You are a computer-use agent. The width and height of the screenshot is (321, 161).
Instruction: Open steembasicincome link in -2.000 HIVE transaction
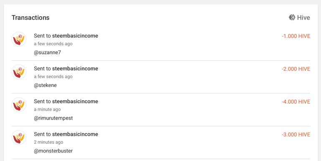pyautogui.click(x=75, y=69)
